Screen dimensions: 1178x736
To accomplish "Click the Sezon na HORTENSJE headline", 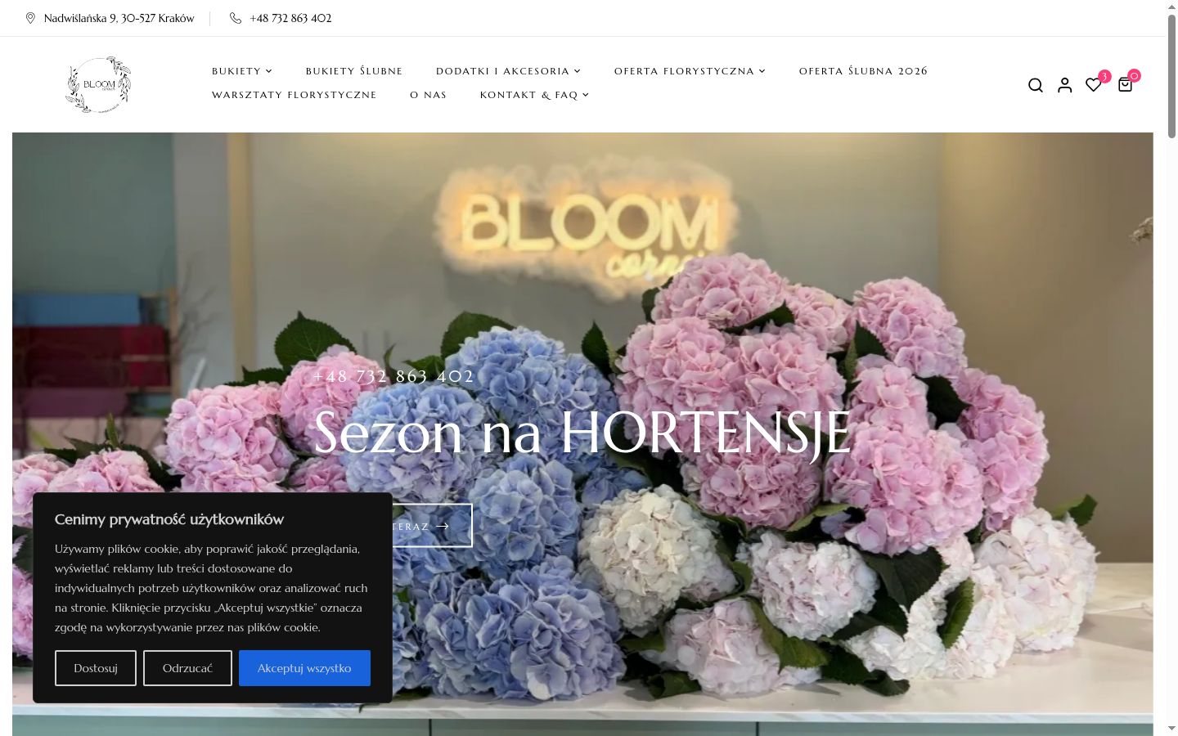I will (582, 432).
